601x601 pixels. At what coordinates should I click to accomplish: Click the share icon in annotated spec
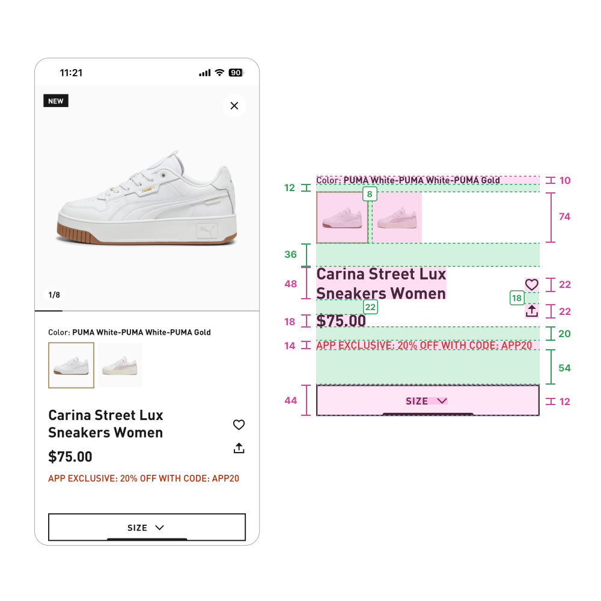point(532,311)
